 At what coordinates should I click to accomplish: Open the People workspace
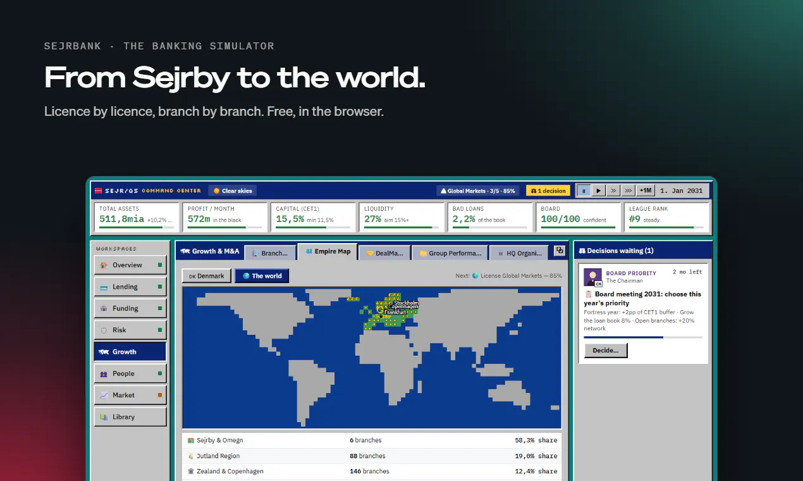130,373
